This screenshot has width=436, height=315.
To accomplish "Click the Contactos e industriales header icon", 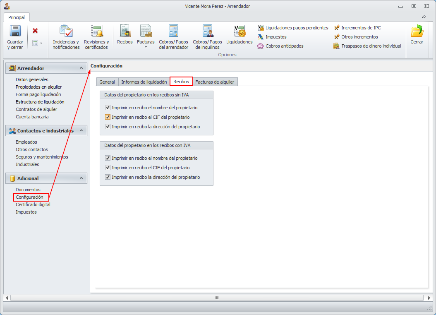I will (12, 131).
